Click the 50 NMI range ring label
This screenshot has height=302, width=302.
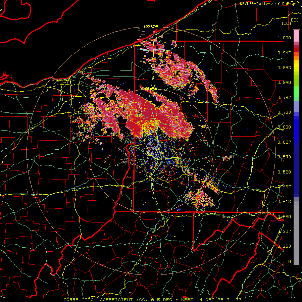point(151,89)
